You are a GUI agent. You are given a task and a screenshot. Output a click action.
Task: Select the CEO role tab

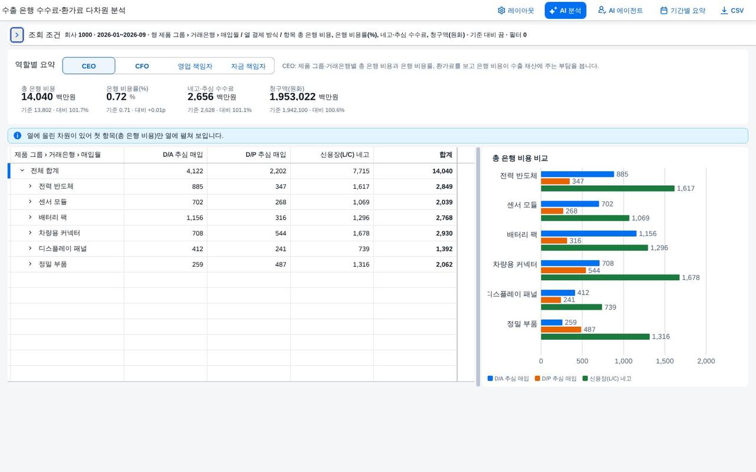(89, 66)
